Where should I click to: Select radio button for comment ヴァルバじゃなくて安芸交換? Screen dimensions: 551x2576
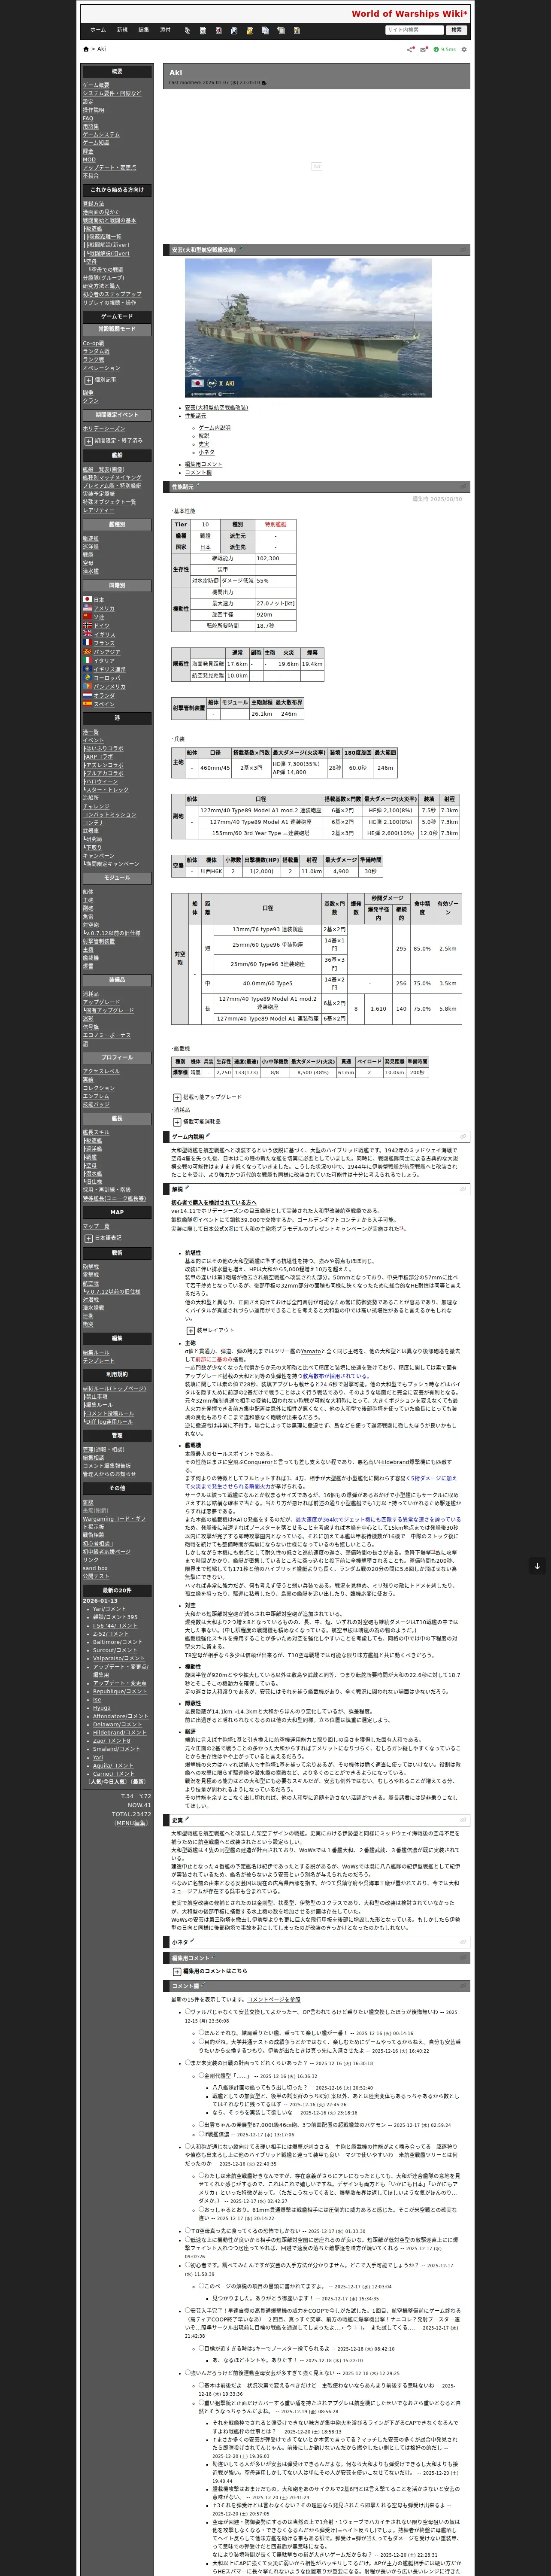click(x=187, y=2012)
